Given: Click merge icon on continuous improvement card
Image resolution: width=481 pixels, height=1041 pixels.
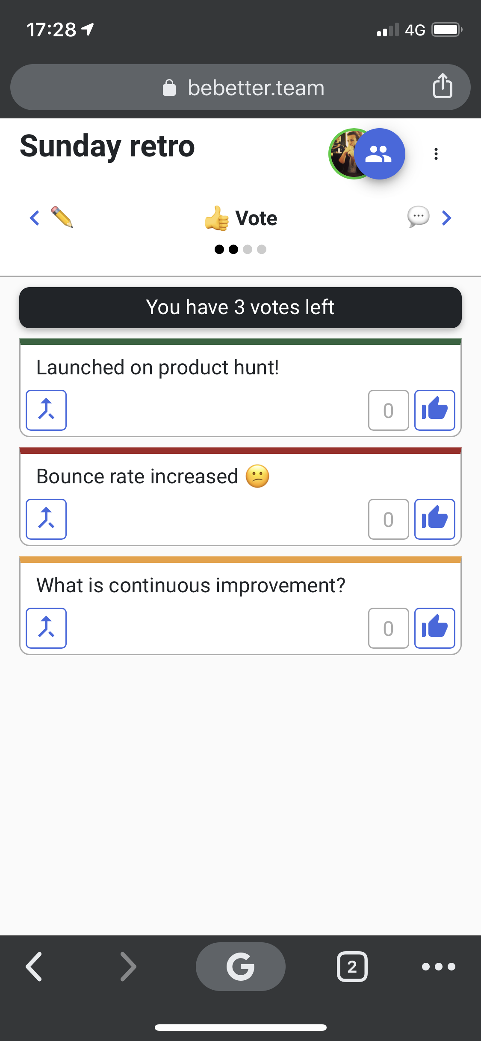Looking at the screenshot, I should click(x=46, y=628).
